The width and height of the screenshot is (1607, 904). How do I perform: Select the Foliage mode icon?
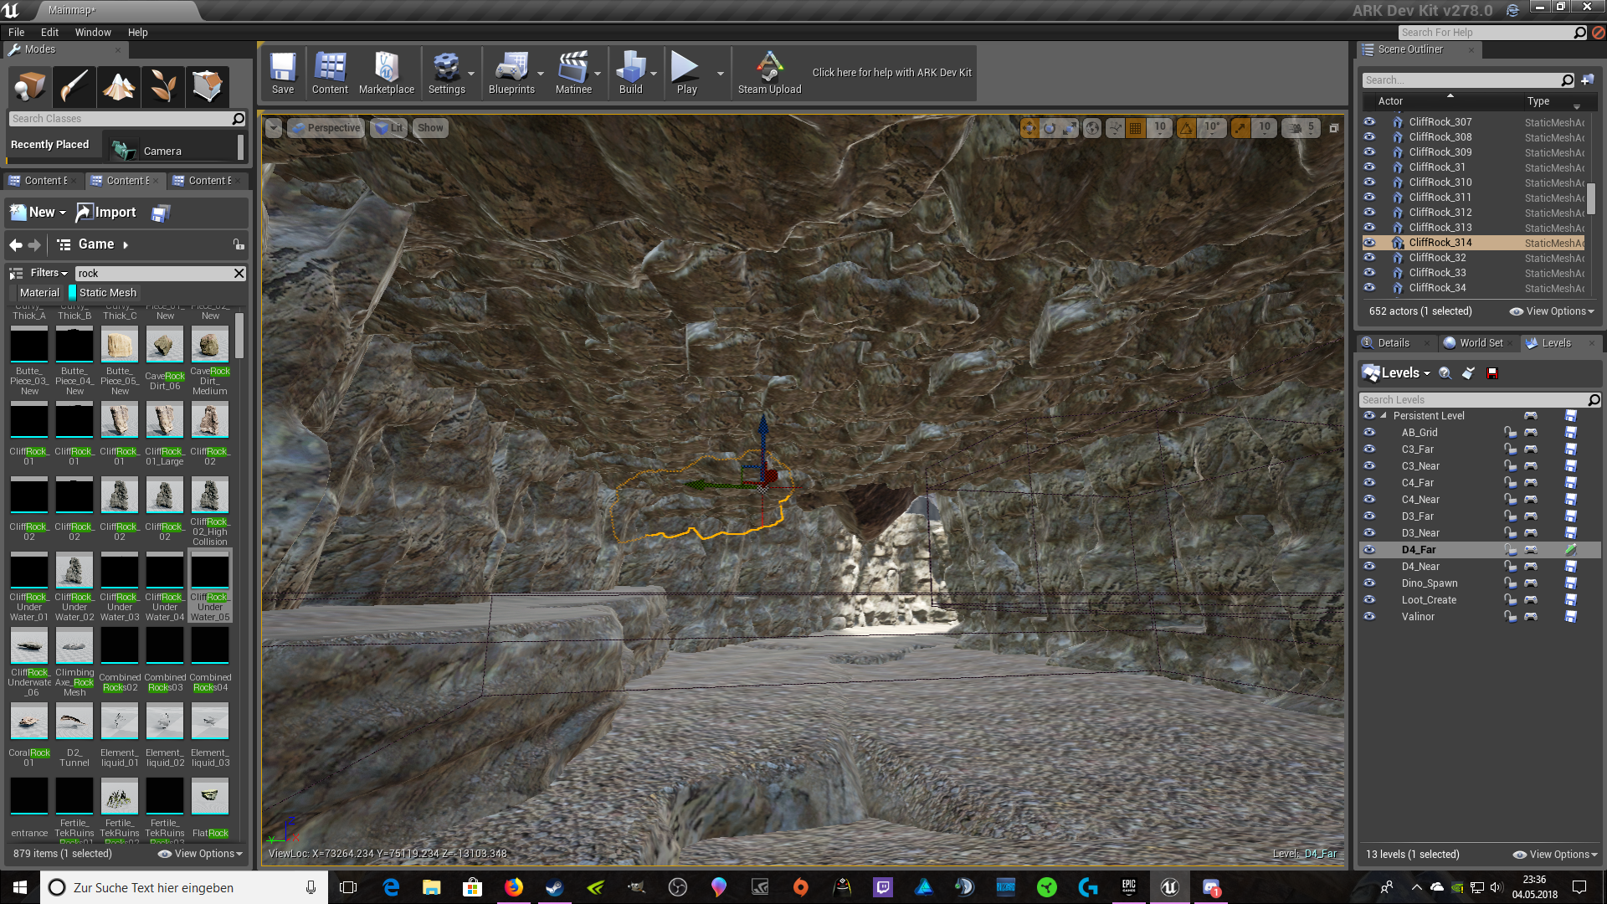tap(163, 86)
